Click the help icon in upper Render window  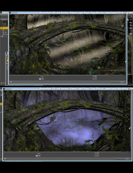point(11,82)
